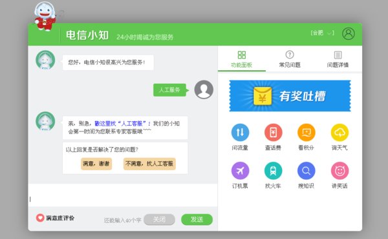Click the 不满意，找人工客服 button
This screenshot has height=239, width=388.
pos(149,164)
